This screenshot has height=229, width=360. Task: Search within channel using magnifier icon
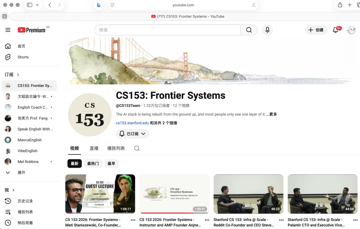(x=137, y=148)
